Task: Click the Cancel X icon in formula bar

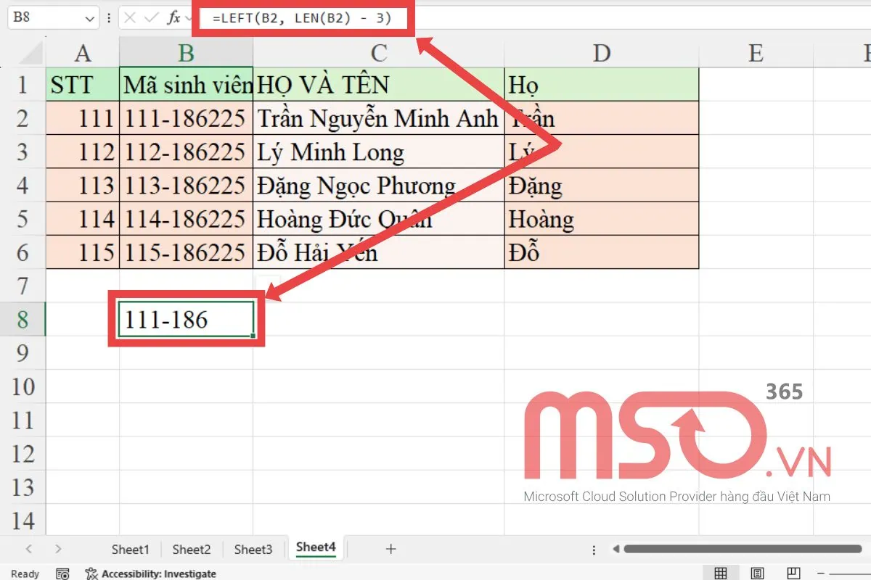Action: (x=131, y=18)
